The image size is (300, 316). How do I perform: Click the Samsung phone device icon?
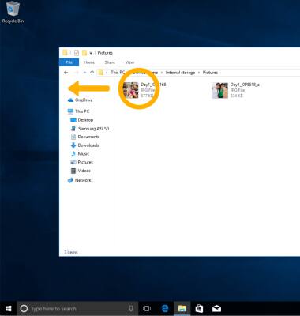coord(73,129)
